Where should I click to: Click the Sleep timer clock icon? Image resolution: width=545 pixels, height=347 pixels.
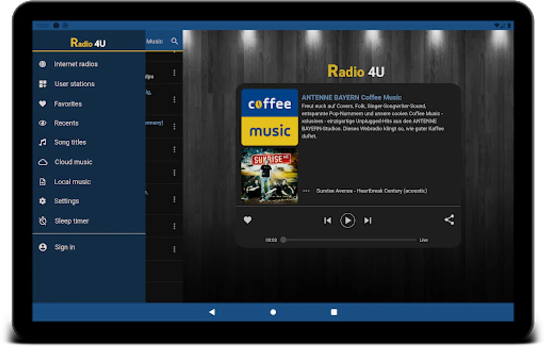[x=42, y=221]
